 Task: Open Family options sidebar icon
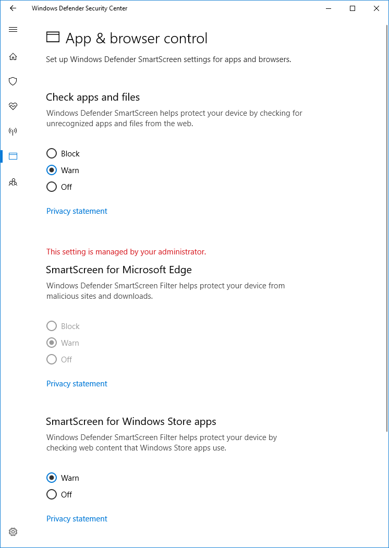tap(13, 182)
